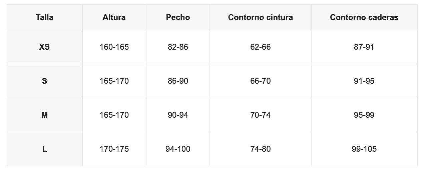Select the Pecho column header
This screenshot has width=422, height=172.
(178, 17)
